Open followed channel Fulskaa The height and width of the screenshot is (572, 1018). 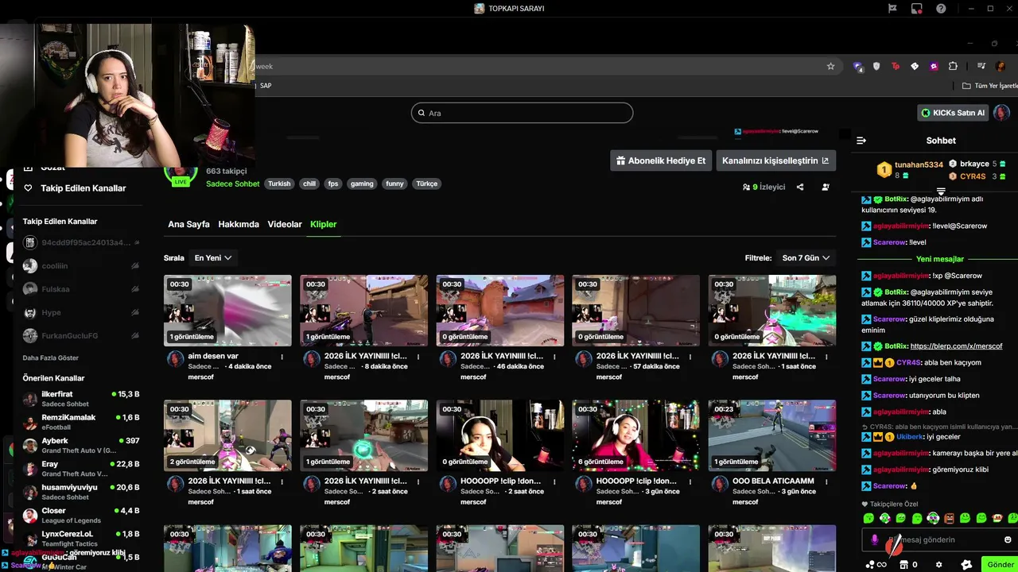point(81,289)
